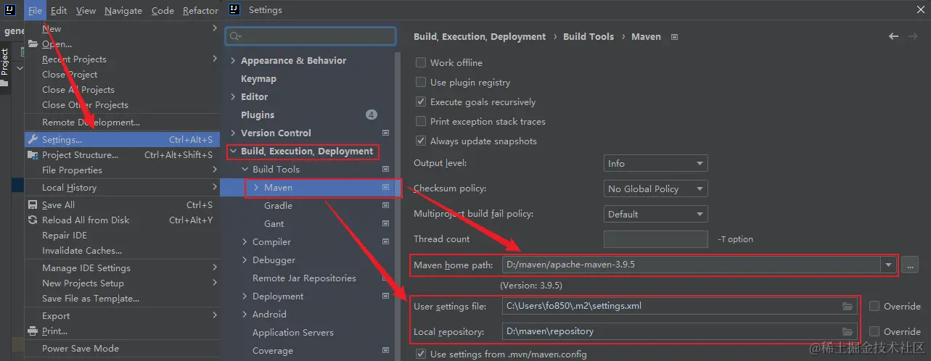Uncheck Always update snapshots

pos(421,141)
